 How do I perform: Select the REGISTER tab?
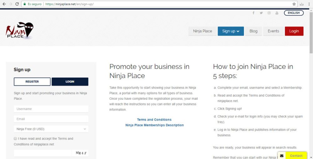point(32,82)
